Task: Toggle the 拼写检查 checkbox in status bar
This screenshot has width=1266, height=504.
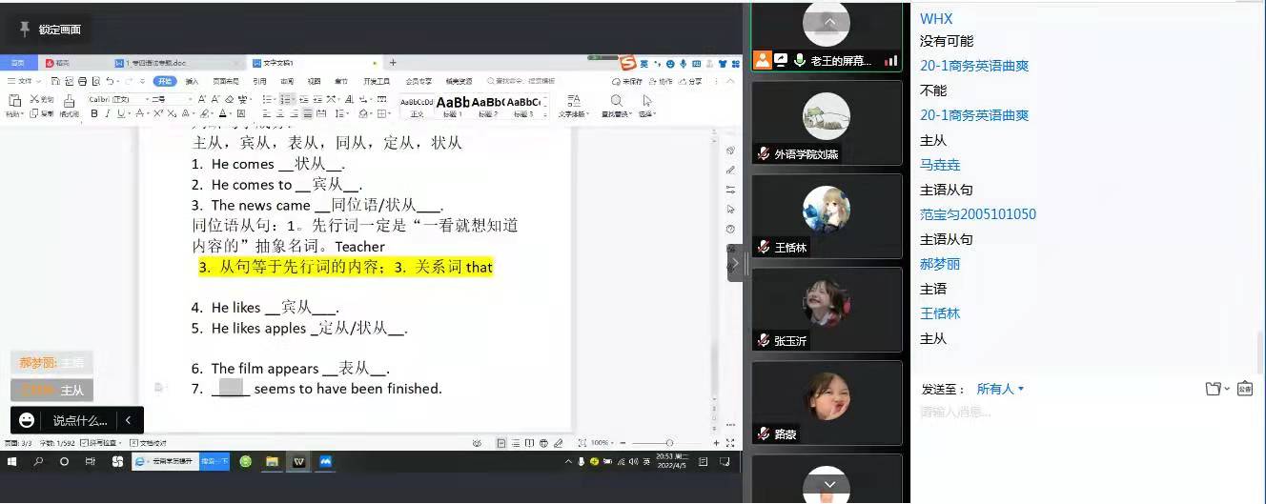Action: [x=85, y=443]
